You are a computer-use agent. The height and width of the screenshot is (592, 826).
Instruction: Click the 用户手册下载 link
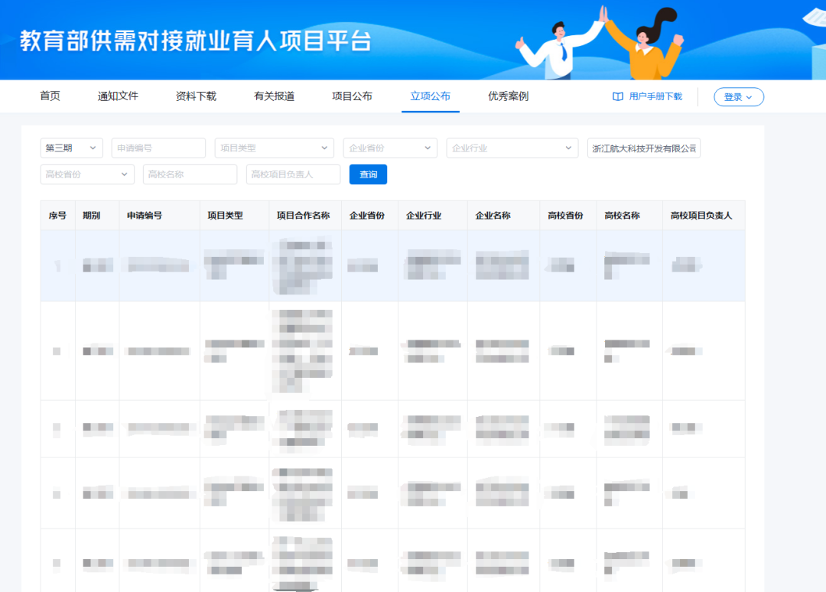click(x=655, y=96)
